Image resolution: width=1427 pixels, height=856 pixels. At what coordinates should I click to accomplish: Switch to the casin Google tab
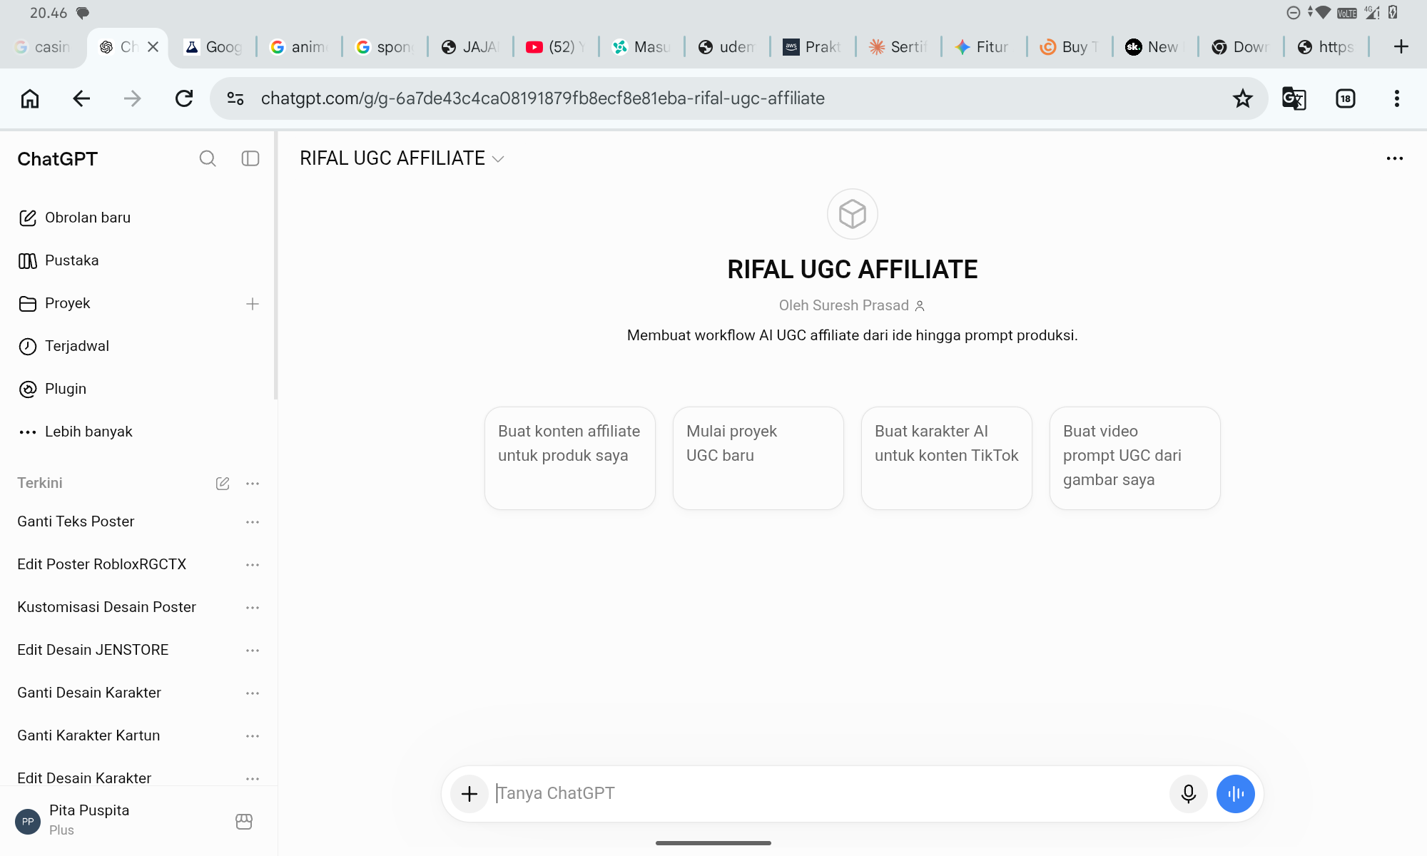(x=43, y=47)
